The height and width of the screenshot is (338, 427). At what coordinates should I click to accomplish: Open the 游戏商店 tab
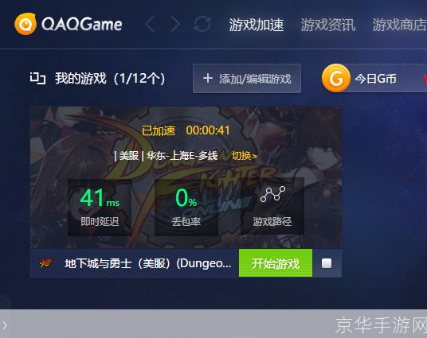399,25
